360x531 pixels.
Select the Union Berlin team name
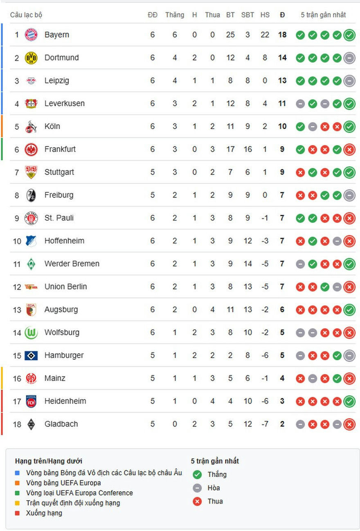(x=65, y=287)
